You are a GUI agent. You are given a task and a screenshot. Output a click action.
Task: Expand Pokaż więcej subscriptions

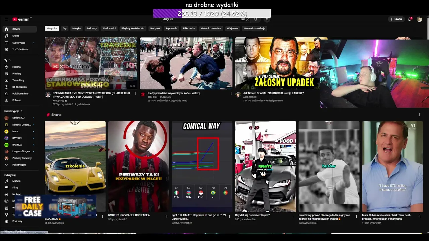(x=19, y=165)
